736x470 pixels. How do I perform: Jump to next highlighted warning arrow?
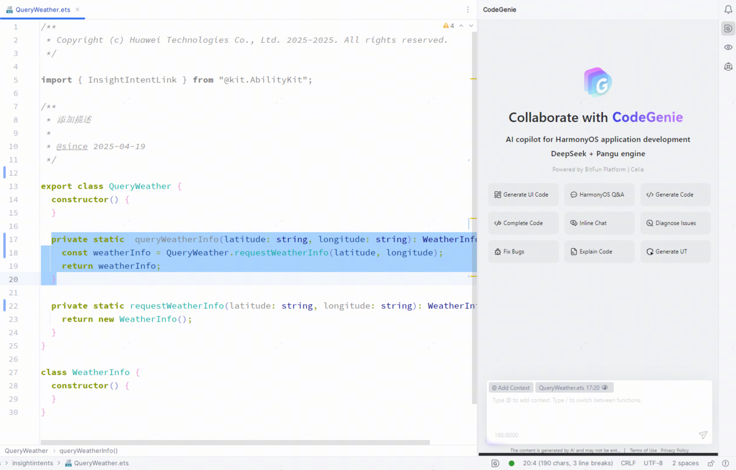tap(471, 26)
